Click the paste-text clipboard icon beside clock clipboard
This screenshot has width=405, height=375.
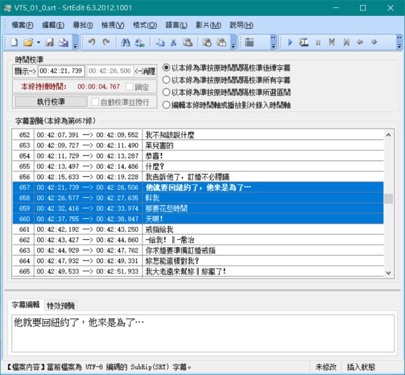(x=221, y=42)
